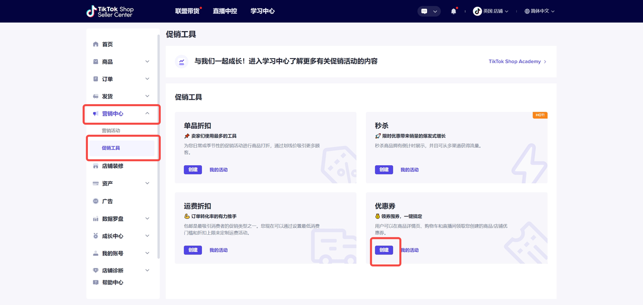Click the TikTok Shop Seller Center logo
Screen dimensions: 643x305
(x=110, y=11)
